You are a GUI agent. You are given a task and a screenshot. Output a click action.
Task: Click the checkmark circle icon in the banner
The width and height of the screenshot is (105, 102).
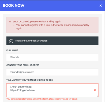11,41
